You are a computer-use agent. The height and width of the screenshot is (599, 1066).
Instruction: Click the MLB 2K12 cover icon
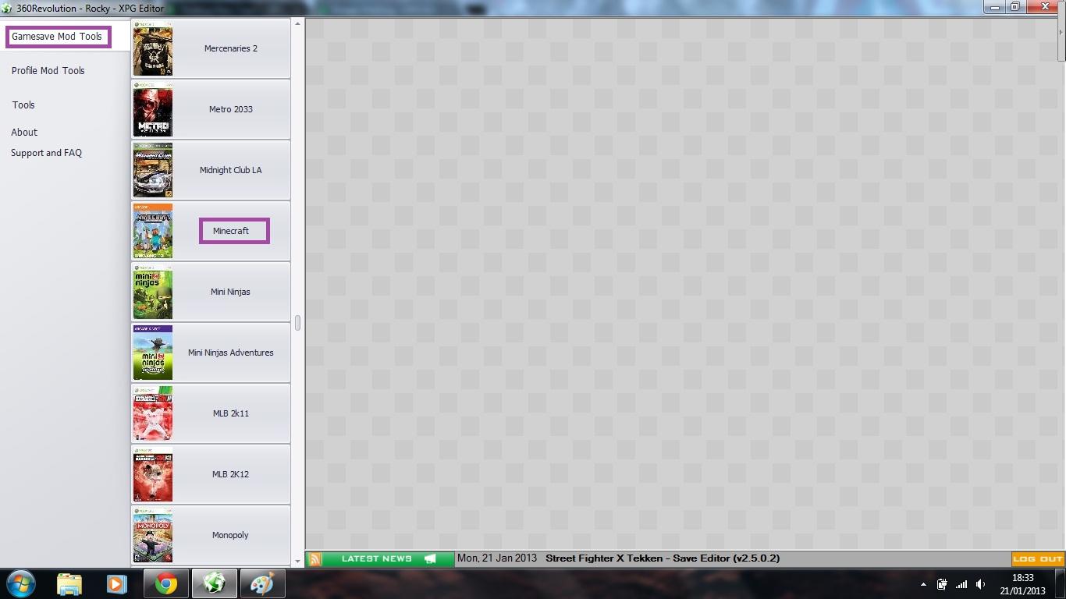tap(152, 474)
